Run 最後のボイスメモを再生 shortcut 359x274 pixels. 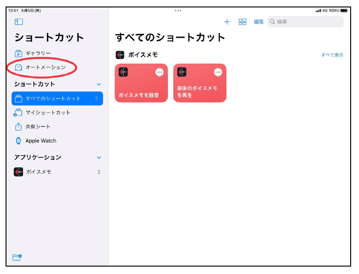[x=200, y=83]
